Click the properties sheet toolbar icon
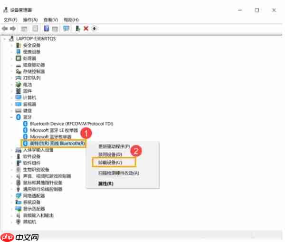 35,29
